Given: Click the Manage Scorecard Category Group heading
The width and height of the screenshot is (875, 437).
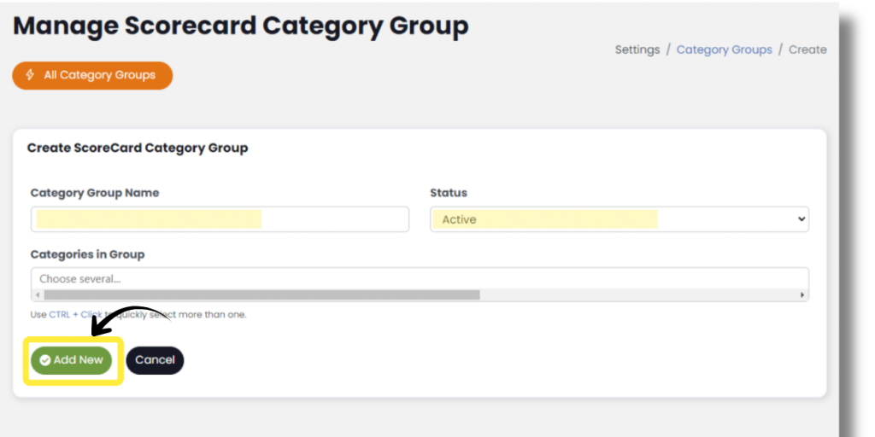Looking at the screenshot, I should pyautogui.click(x=241, y=26).
